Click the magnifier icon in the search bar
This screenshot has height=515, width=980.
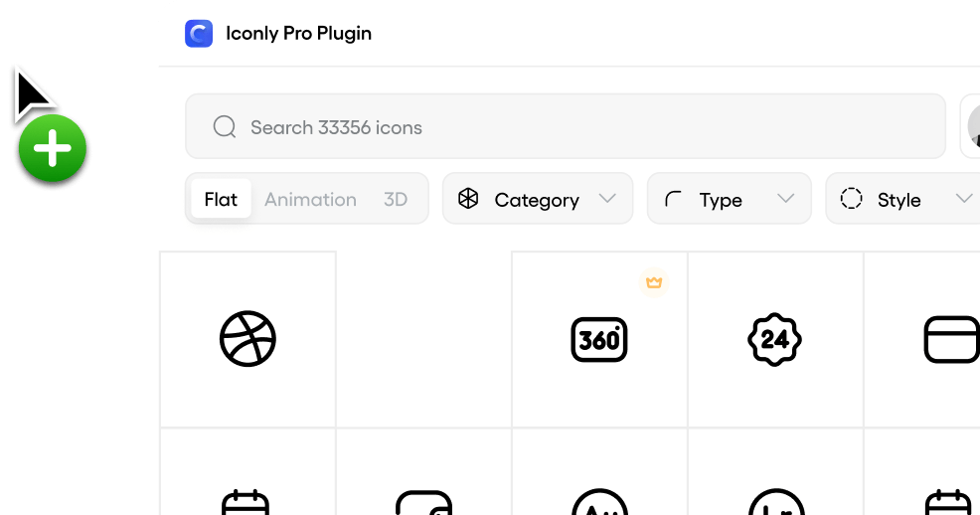[225, 127]
